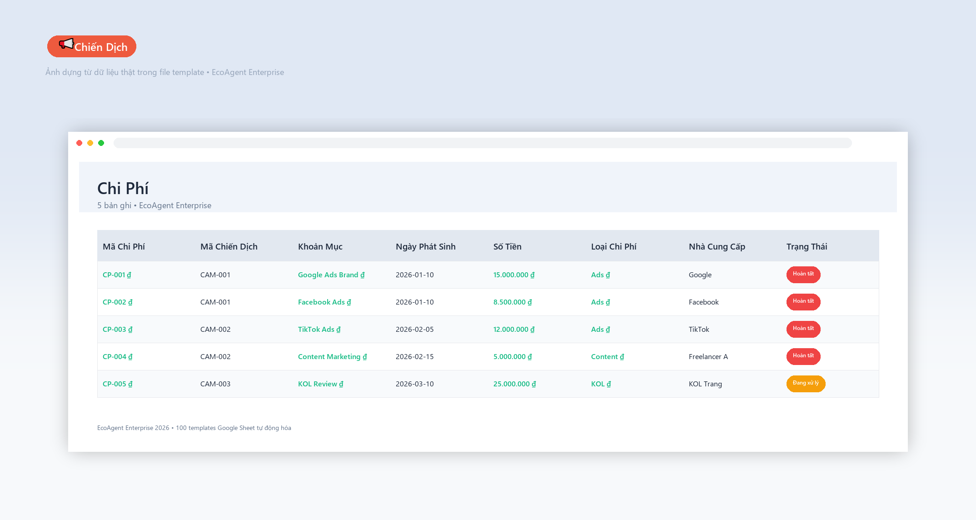Click the Content Marketing item link
This screenshot has width=976, height=520.
click(x=332, y=357)
